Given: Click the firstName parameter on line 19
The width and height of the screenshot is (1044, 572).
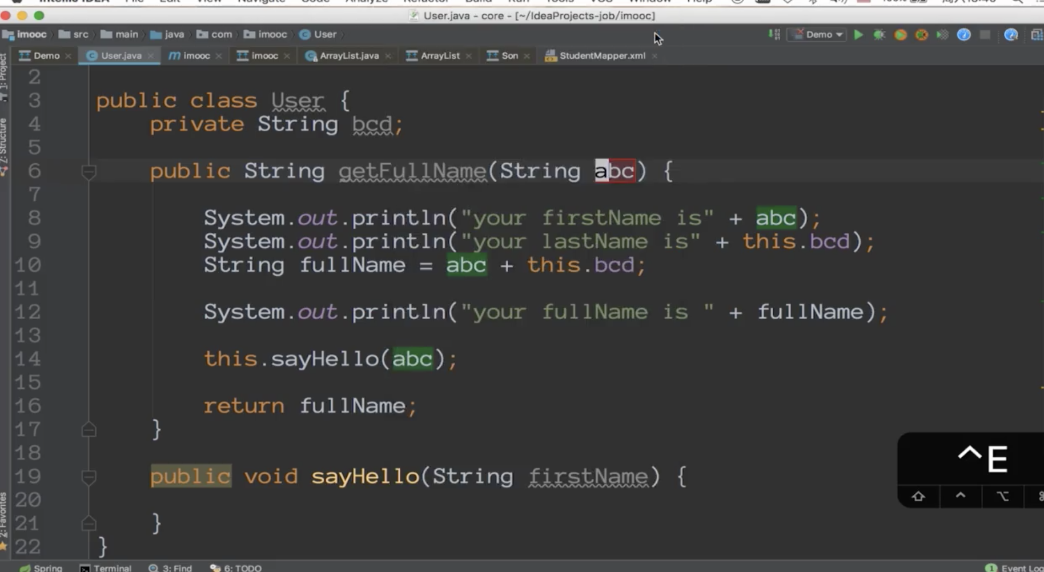Looking at the screenshot, I should point(588,477).
